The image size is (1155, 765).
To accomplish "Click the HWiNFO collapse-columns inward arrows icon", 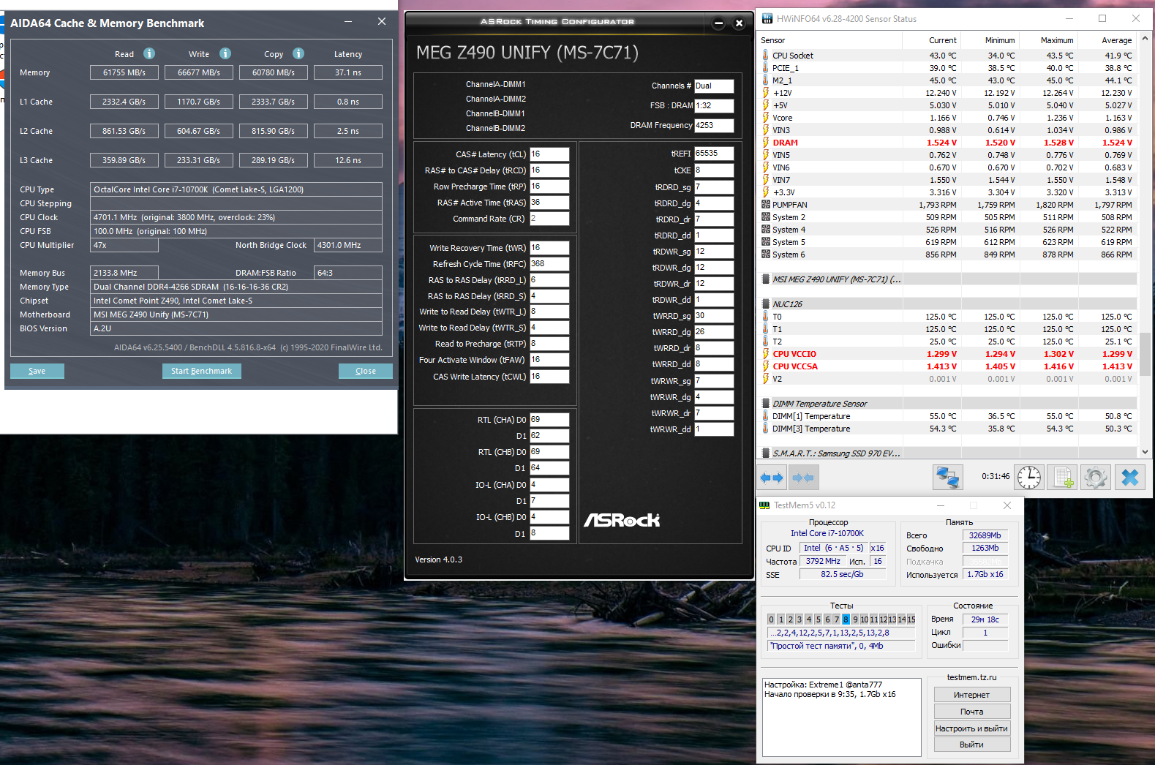I will 802,478.
